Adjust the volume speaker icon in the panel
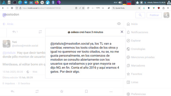Viewport: 171px width, 96px height. tap(120, 2)
